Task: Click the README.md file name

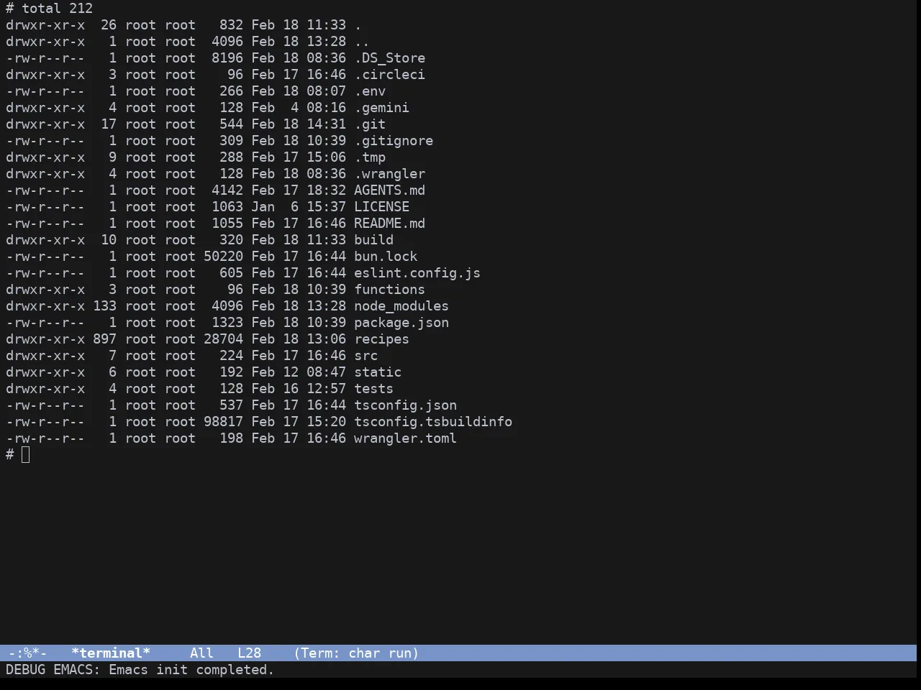Action: pos(389,224)
